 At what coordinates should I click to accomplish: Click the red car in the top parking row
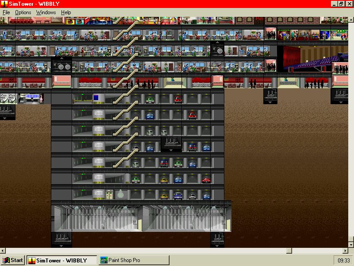[178, 99]
